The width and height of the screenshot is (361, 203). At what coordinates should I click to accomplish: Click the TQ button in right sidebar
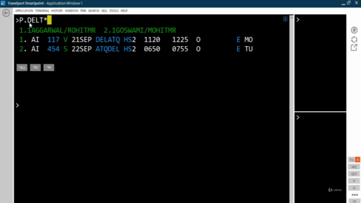(x=351, y=160)
